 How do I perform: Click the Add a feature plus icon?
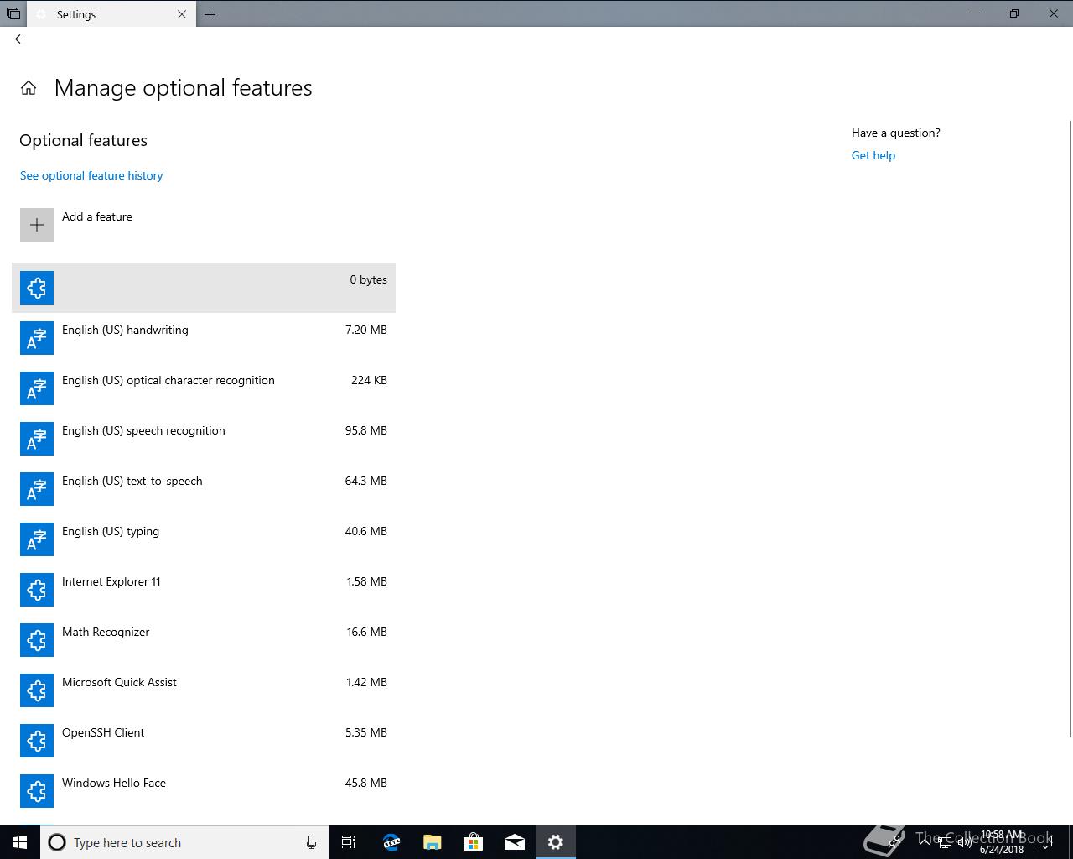[37, 225]
